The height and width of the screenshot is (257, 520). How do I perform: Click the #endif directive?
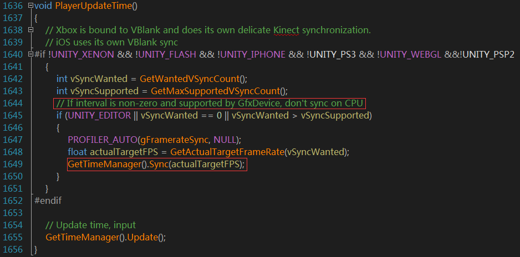tap(48, 201)
